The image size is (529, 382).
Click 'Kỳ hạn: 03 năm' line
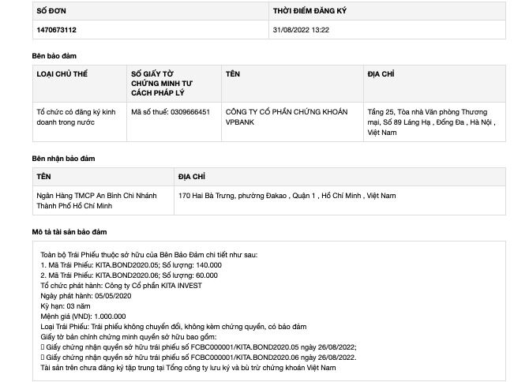pos(66,306)
